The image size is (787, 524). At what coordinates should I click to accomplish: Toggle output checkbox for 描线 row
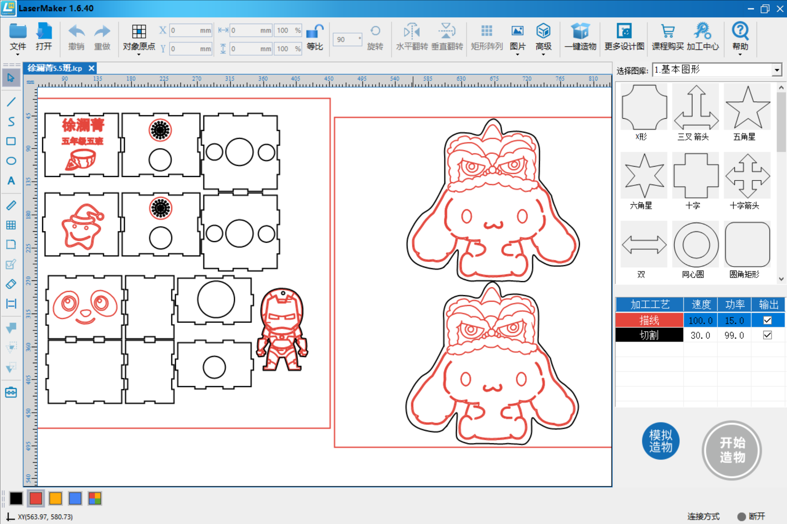(x=767, y=320)
